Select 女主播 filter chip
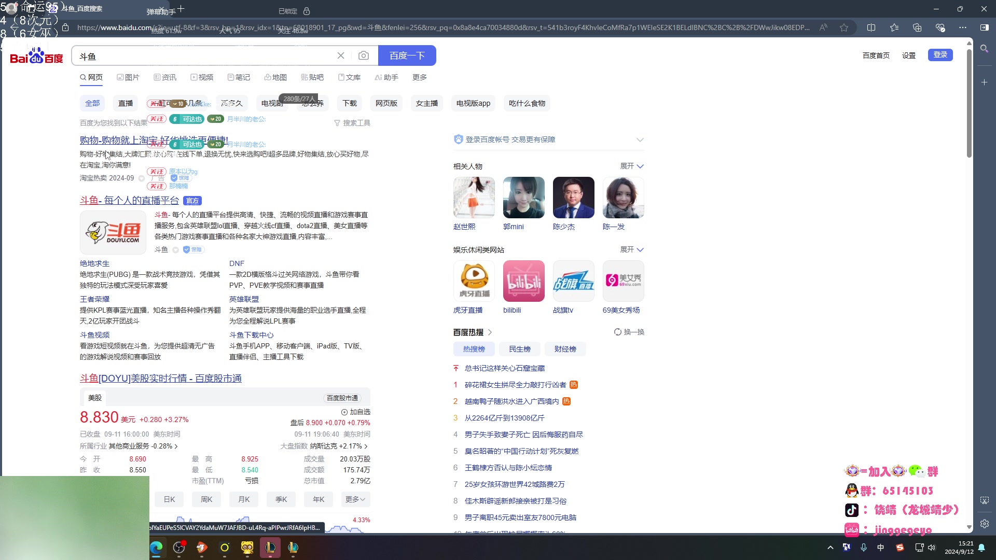The height and width of the screenshot is (560, 996). click(x=427, y=103)
